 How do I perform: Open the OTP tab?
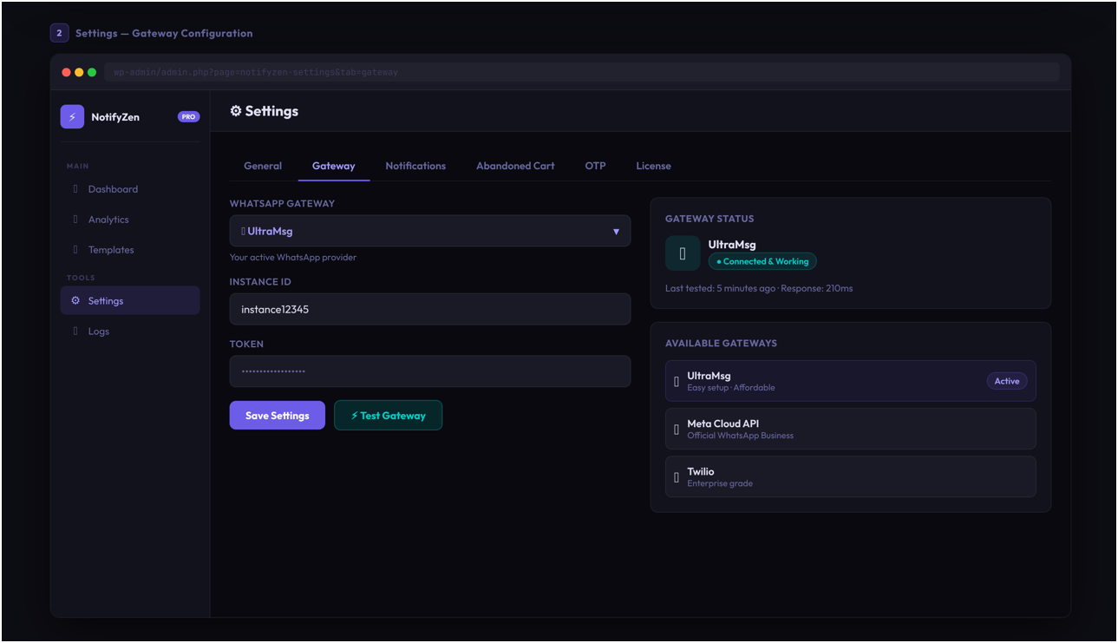click(595, 166)
